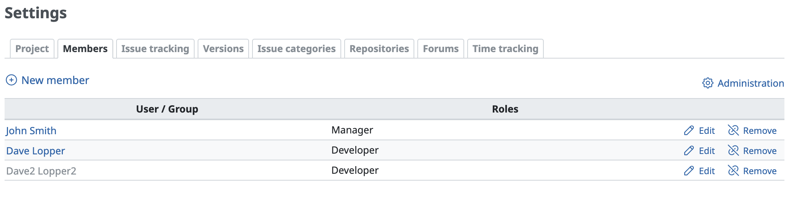Click the pencil icon in Dave Lopper's row

(x=689, y=151)
